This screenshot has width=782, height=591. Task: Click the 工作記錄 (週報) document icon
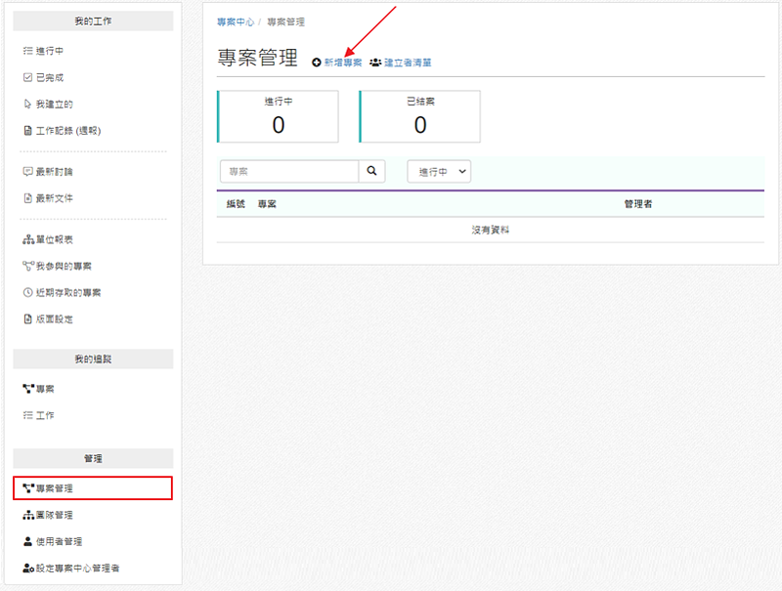27,130
